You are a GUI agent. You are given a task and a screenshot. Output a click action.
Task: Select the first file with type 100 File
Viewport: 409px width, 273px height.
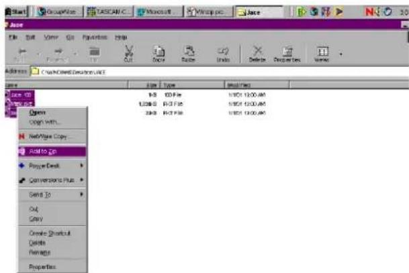pos(20,95)
